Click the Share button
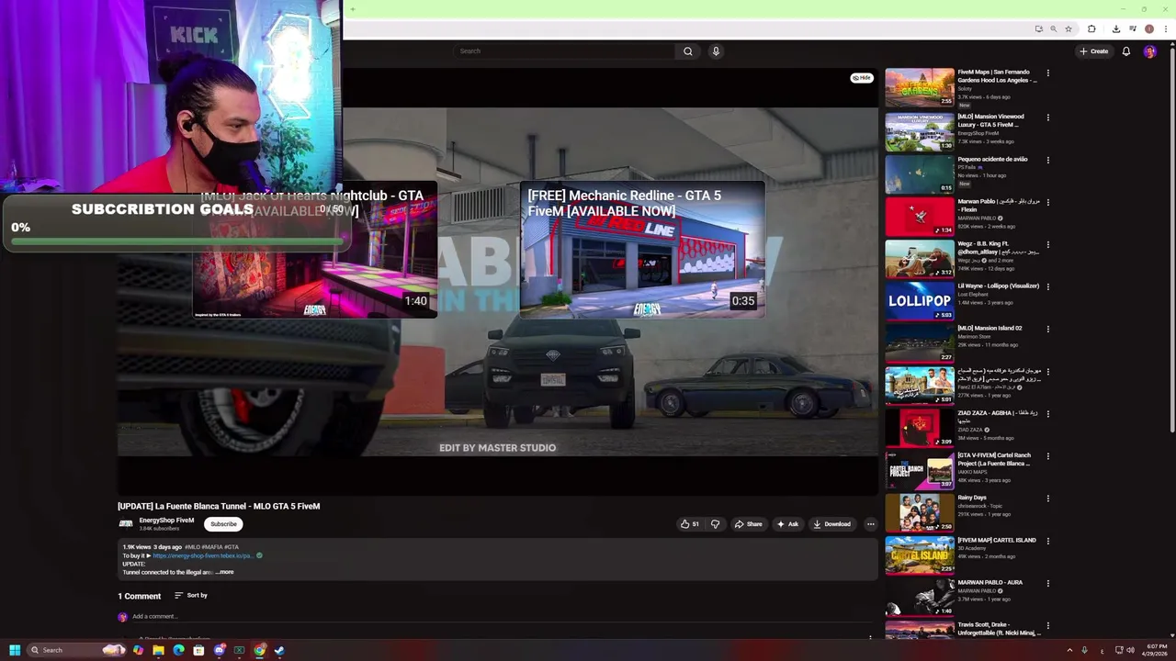The height and width of the screenshot is (661, 1176). point(748,524)
